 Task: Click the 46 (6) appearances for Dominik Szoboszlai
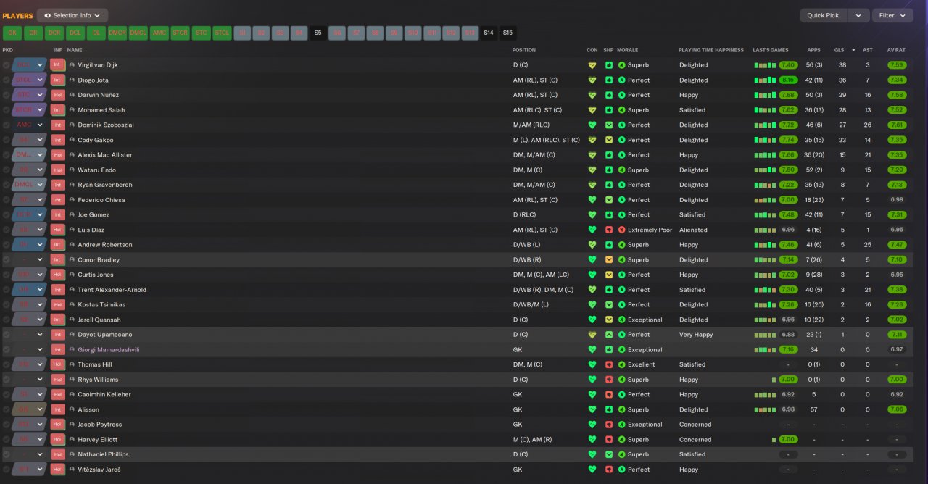coord(814,125)
